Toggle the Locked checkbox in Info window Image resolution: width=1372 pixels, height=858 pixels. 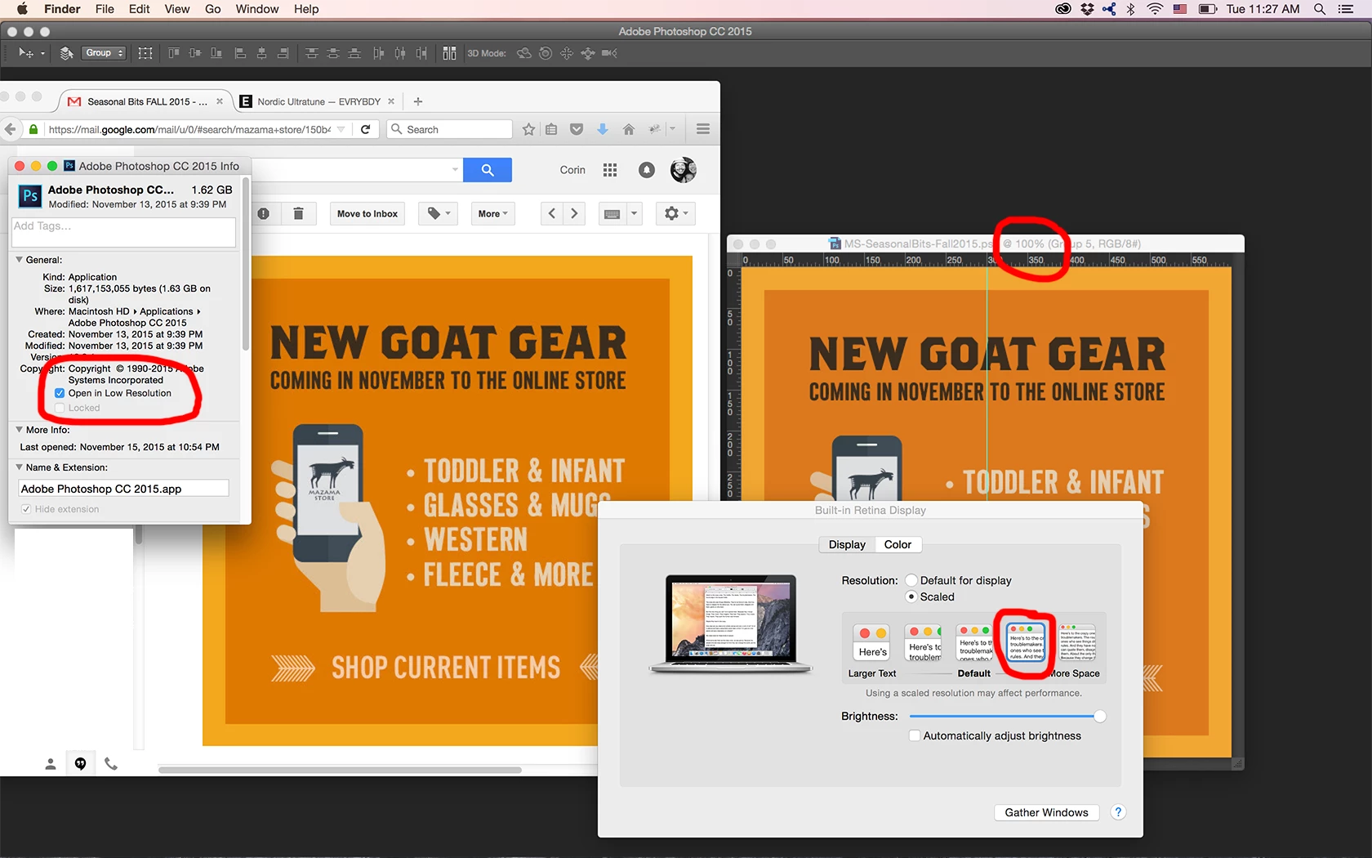(60, 408)
